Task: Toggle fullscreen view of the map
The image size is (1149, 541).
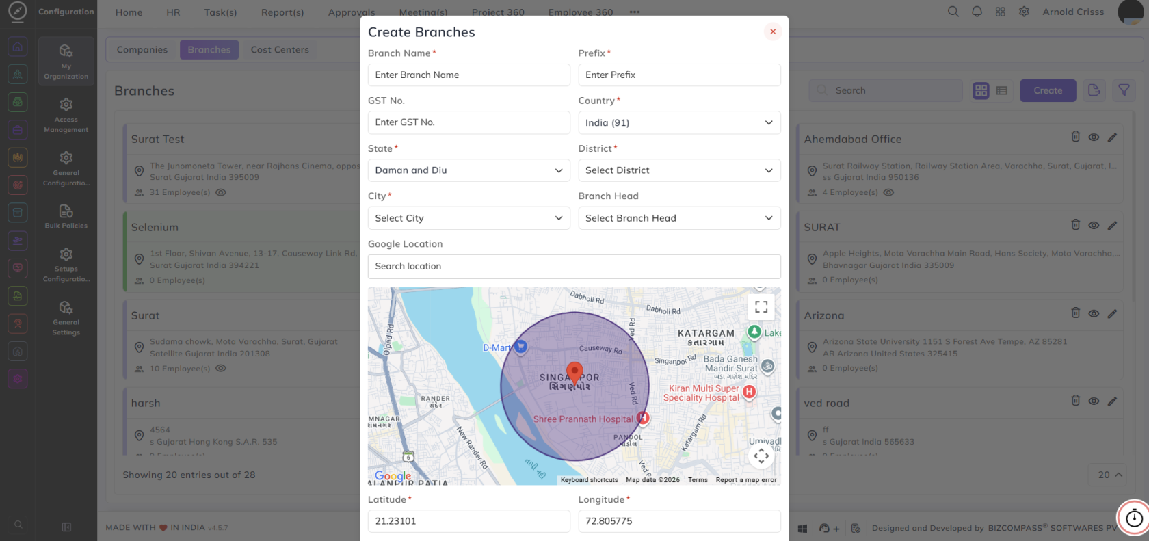Action: pos(761,307)
